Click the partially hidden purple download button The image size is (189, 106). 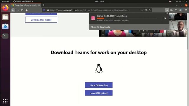tap(41, 14)
